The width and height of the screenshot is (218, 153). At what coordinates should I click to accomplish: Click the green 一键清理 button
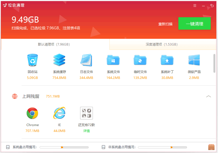click(x=195, y=23)
